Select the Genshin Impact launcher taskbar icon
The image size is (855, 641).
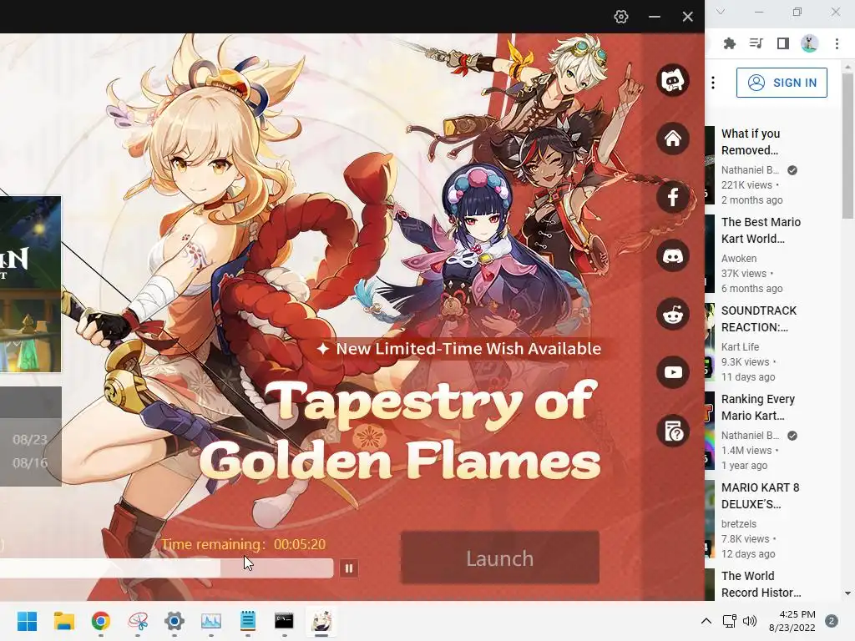(x=321, y=621)
